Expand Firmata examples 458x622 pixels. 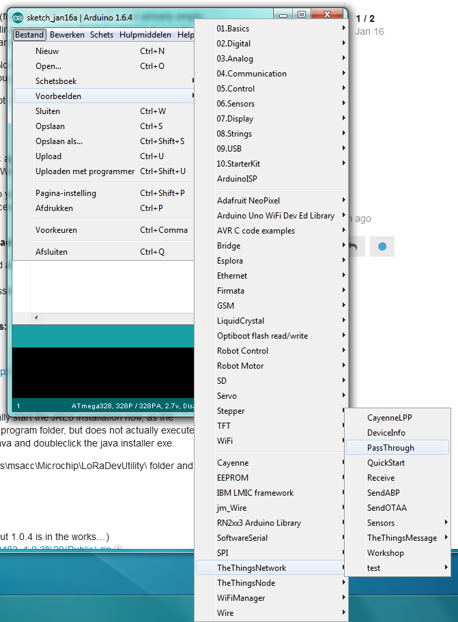272,291
